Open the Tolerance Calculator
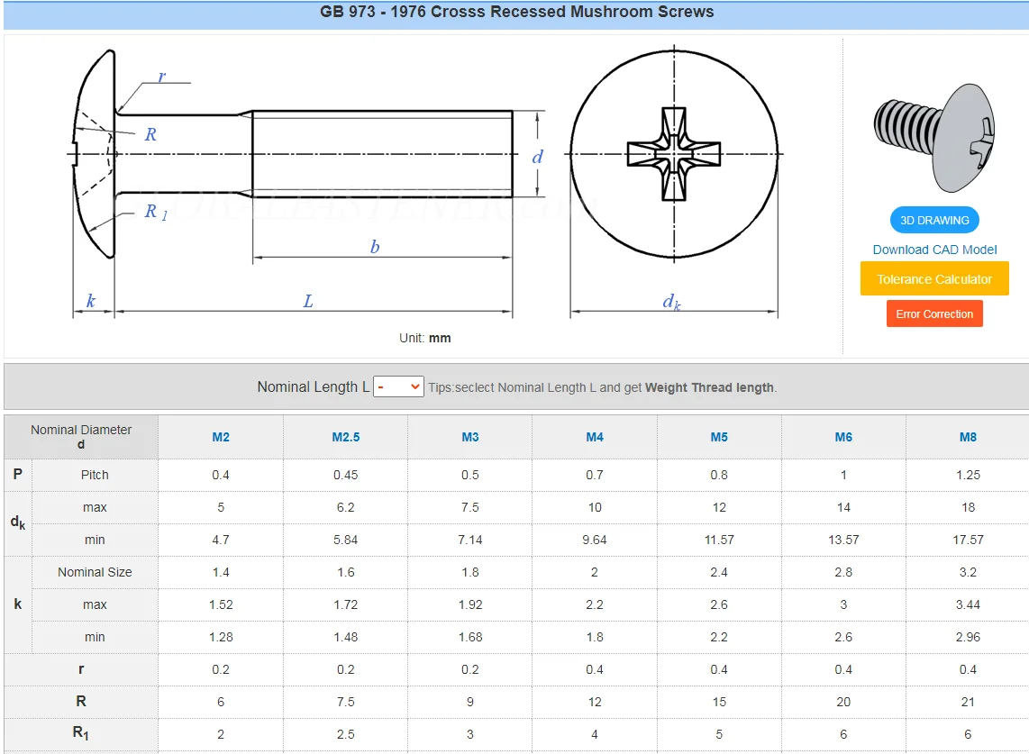The width and height of the screenshot is (1029, 754). [x=934, y=279]
